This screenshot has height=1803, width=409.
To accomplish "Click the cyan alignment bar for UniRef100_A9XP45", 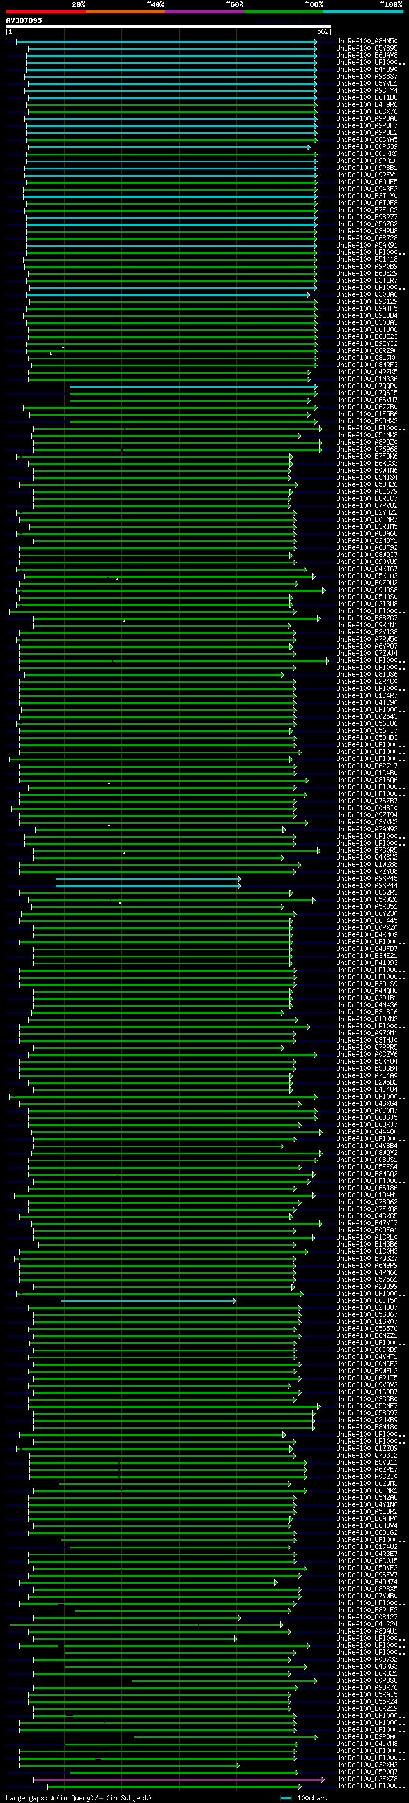I will pyautogui.click(x=148, y=878).
